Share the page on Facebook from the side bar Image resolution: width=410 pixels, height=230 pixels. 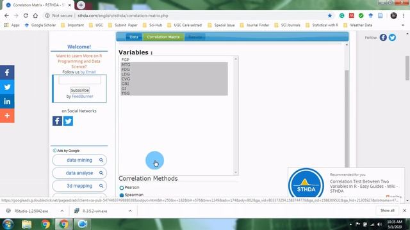tap(7, 72)
